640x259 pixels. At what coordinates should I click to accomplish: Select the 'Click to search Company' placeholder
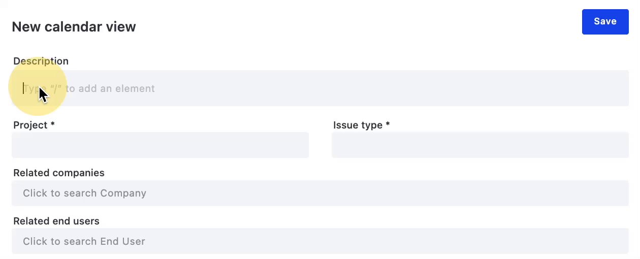(84, 193)
